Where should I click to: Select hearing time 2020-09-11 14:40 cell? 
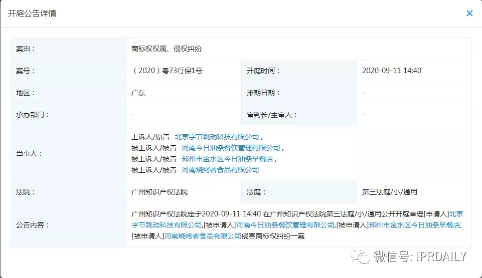[414, 71]
